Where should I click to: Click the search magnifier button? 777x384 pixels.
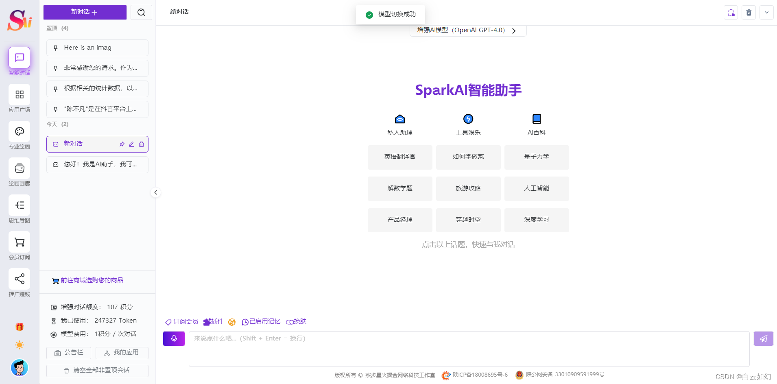[141, 12]
